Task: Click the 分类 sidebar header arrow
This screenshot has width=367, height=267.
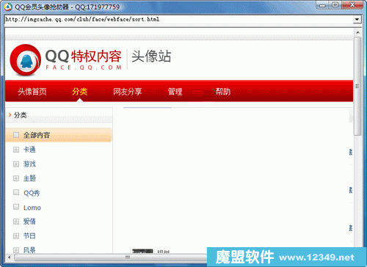Action: point(10,114)
